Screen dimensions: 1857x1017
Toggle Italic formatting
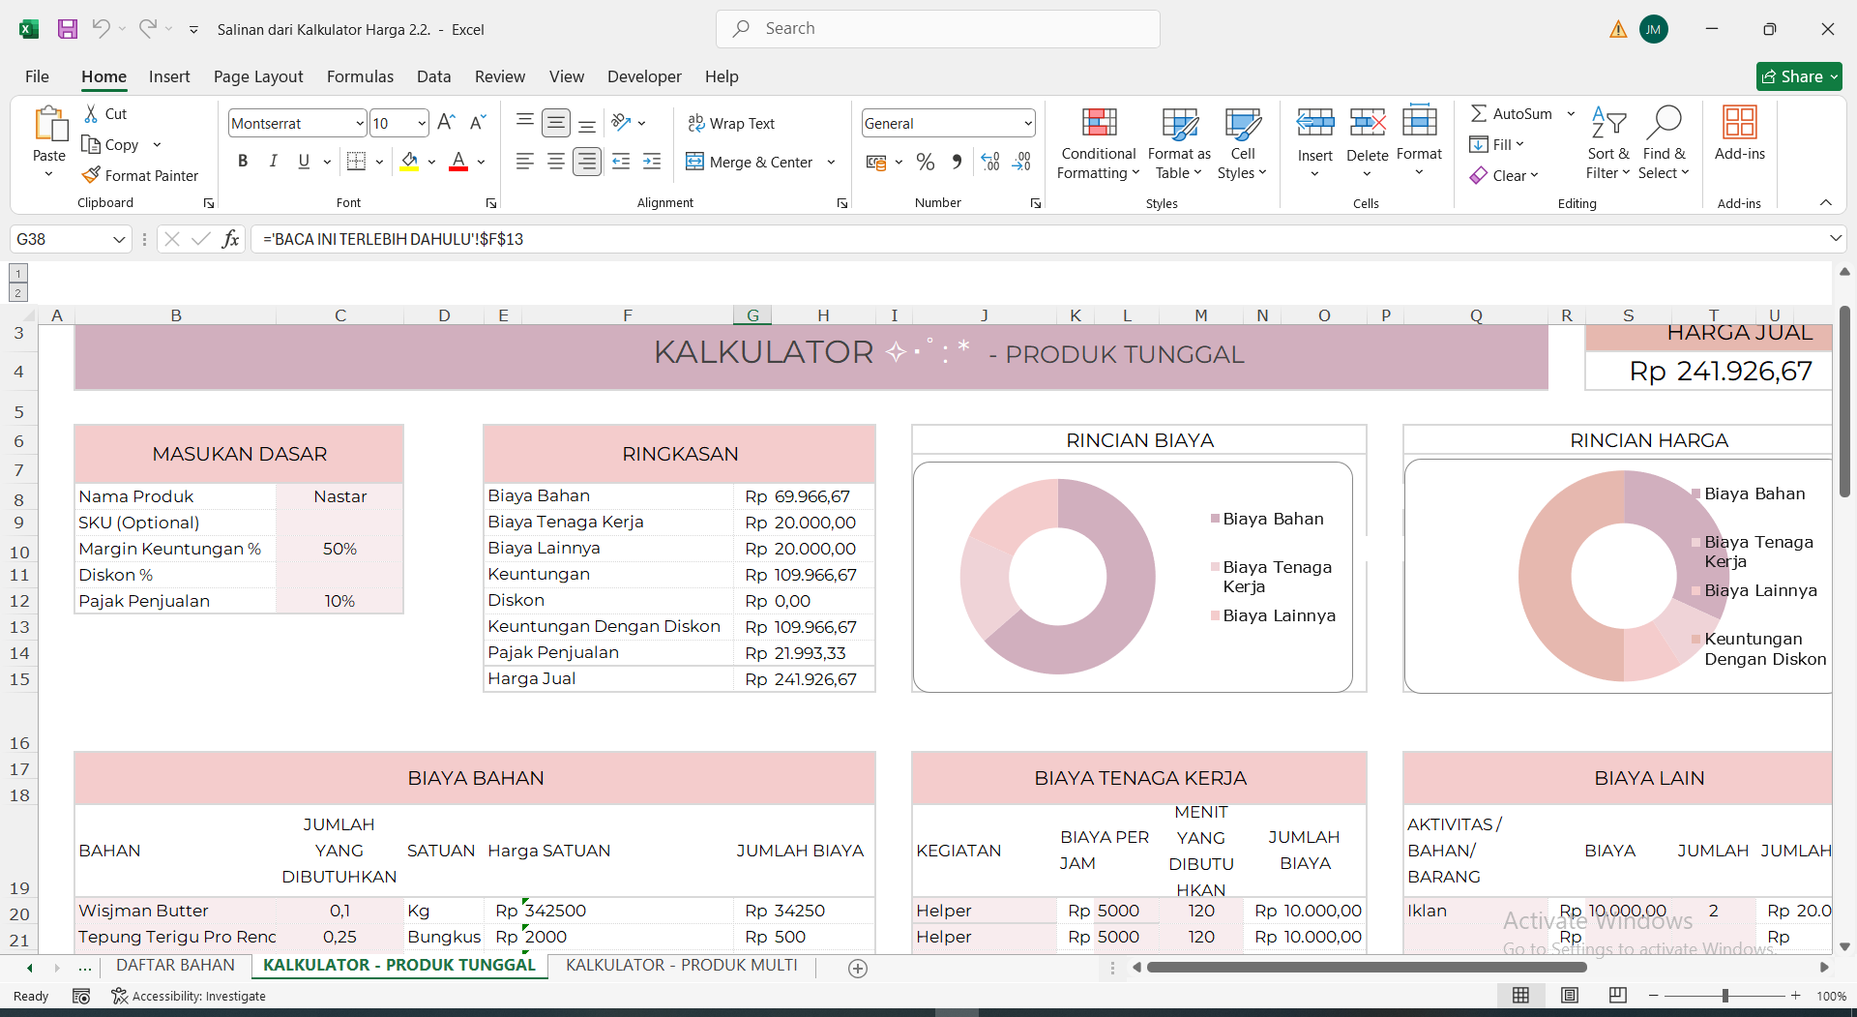click(x=274, y=162)
